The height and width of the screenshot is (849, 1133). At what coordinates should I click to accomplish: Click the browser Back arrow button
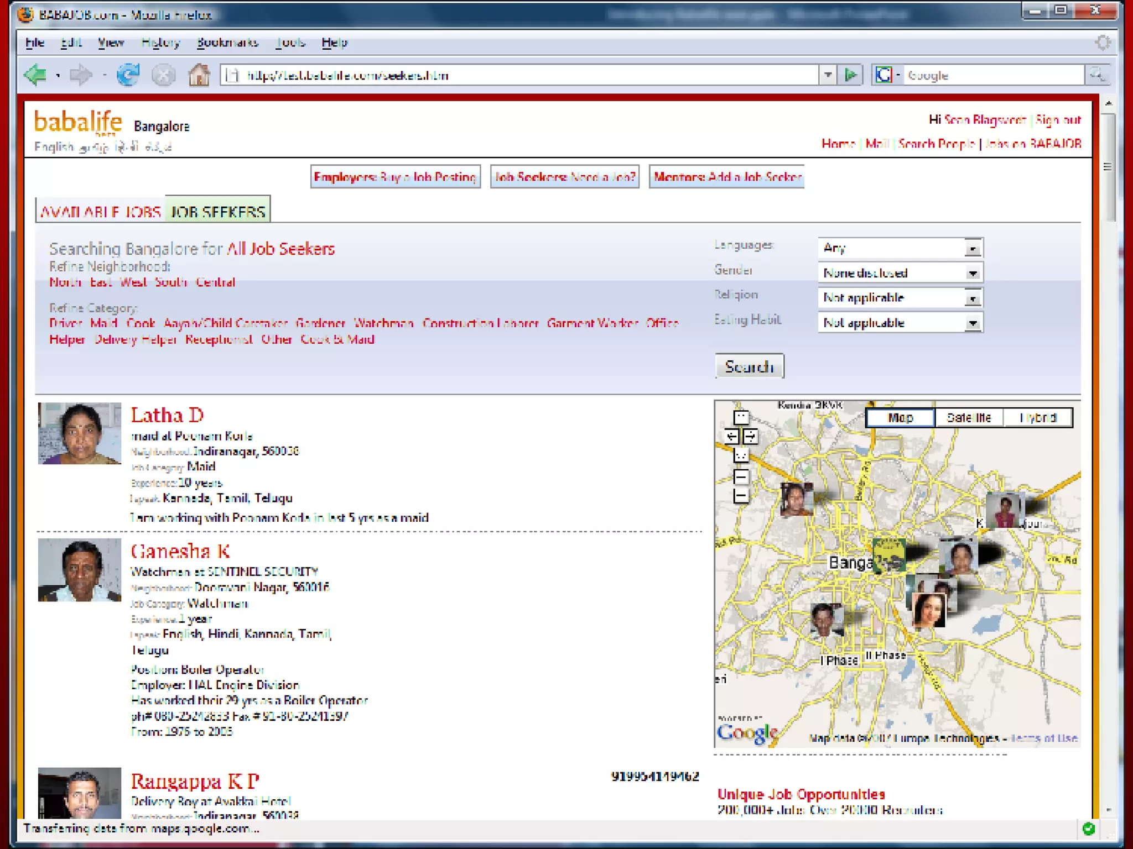(x=35, y=75)
